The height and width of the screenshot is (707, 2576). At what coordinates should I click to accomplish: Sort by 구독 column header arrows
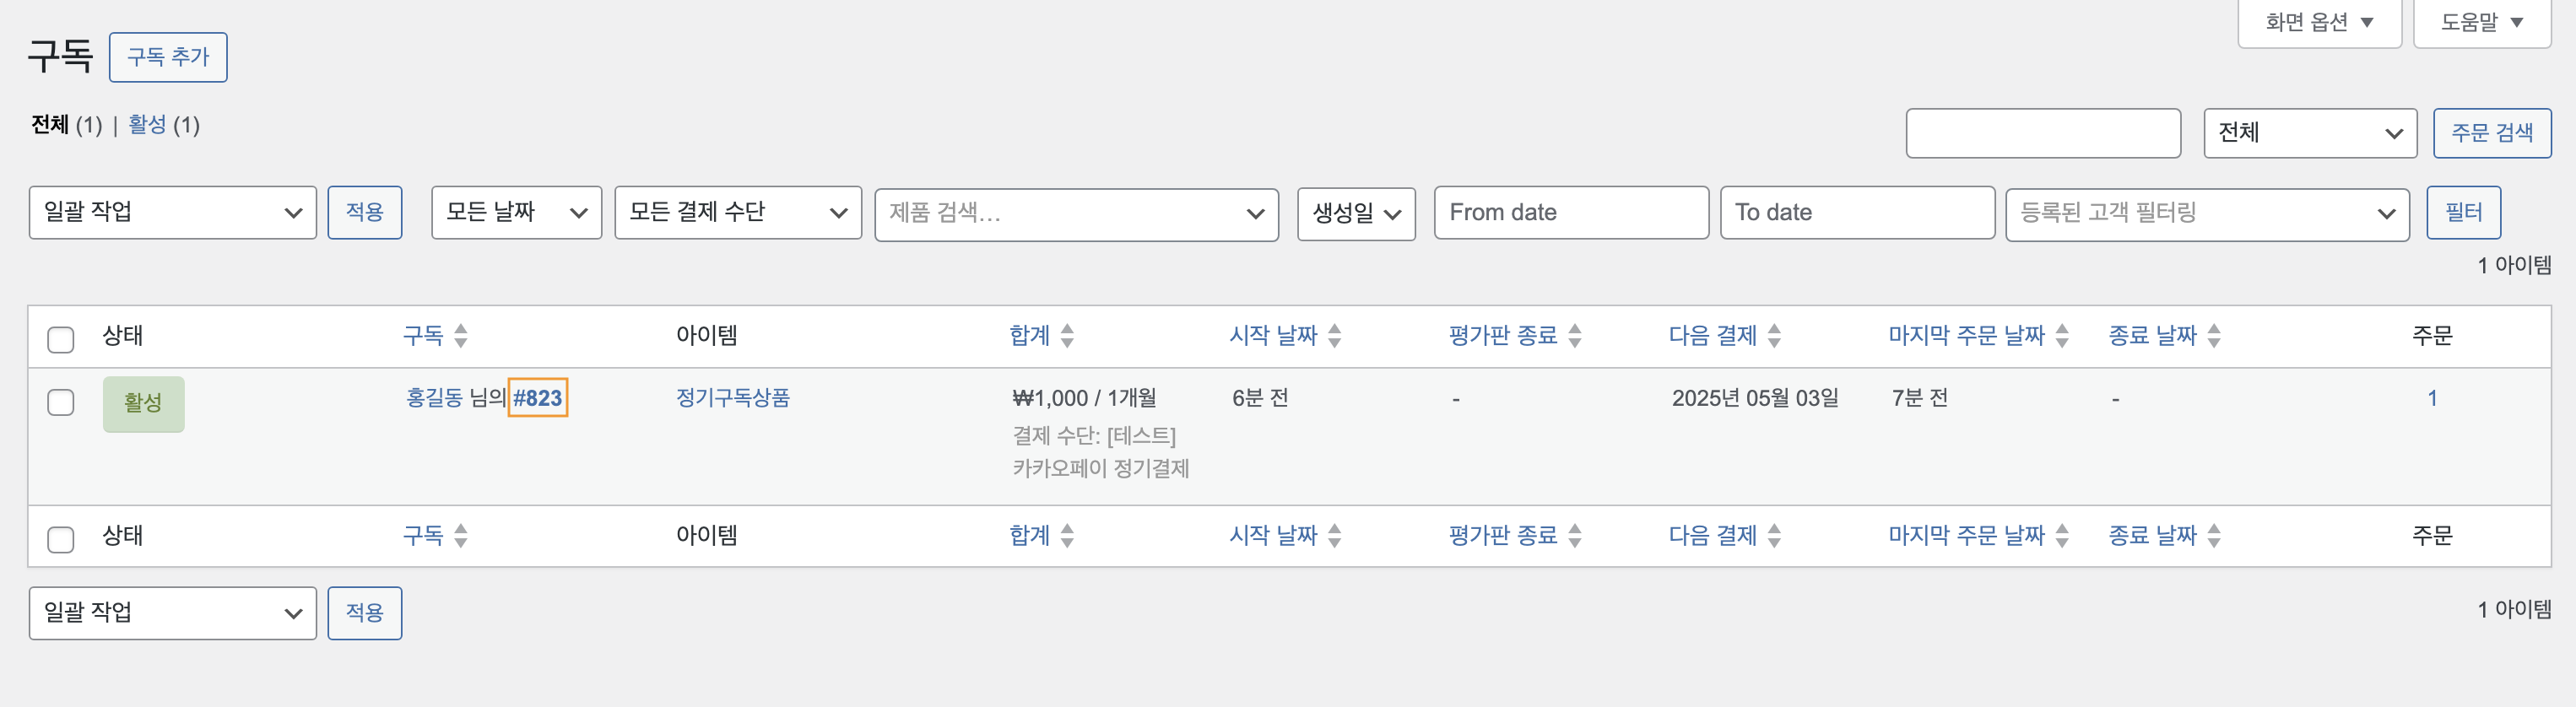coord(460,335)
